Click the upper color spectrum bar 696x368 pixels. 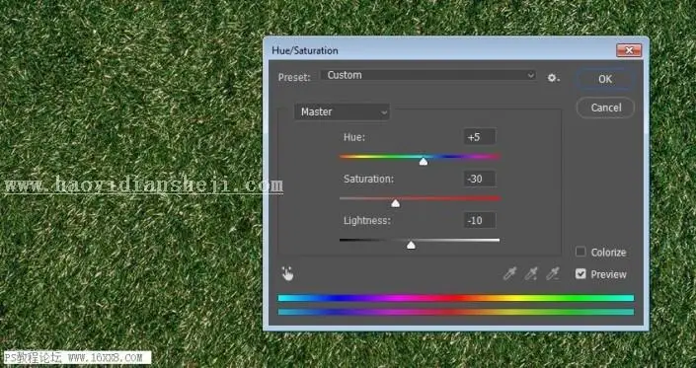[456, 298]
